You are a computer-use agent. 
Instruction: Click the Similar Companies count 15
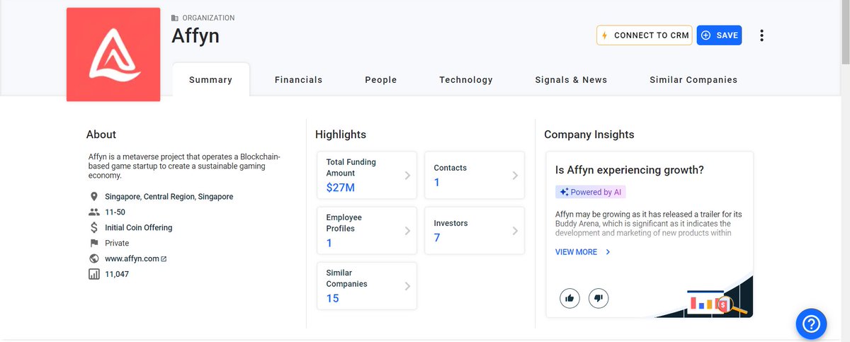(332, 298)
